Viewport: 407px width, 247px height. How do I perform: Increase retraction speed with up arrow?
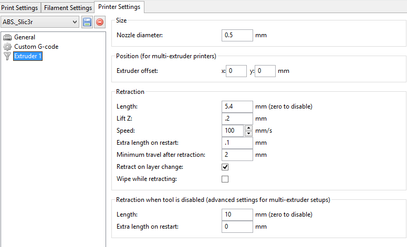[248, 127]
